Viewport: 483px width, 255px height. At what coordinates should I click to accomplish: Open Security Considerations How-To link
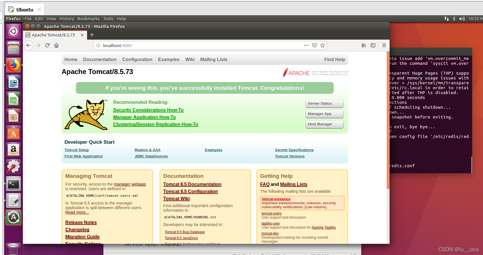point(148,110)
